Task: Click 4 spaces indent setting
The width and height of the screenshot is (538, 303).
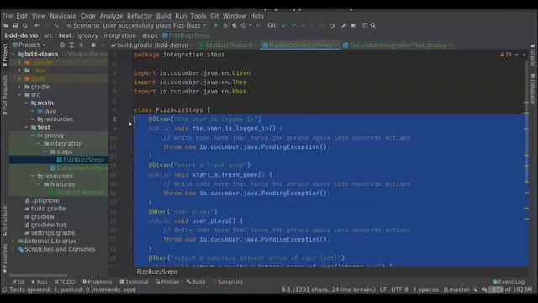Action: 425,290
